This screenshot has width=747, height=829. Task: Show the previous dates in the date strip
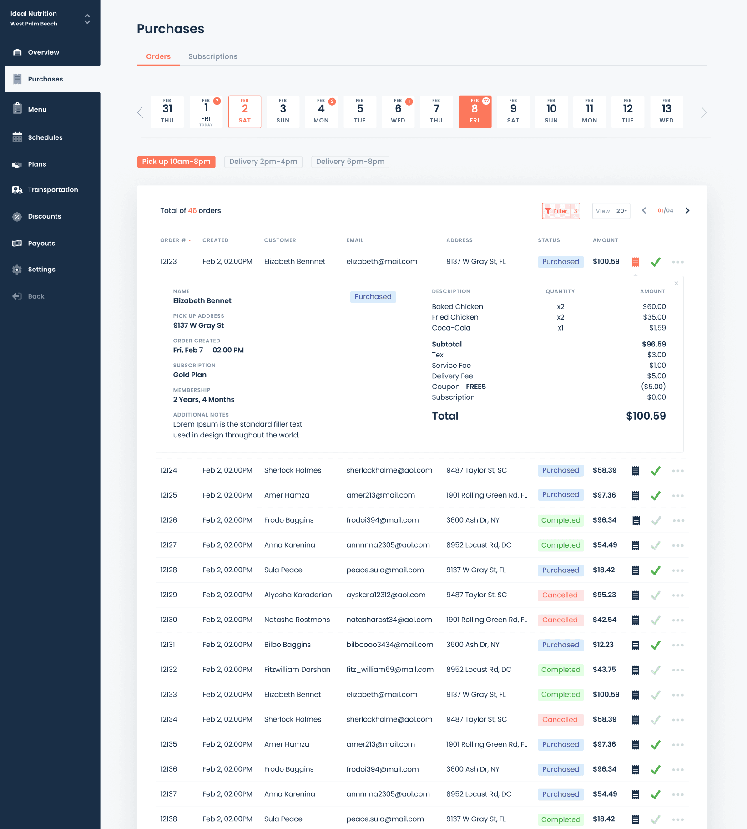140,112
